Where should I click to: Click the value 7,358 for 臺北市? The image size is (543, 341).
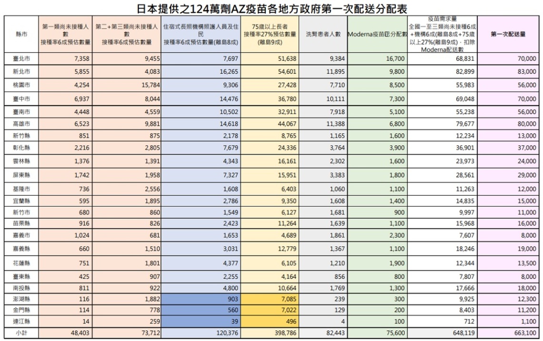pyautogui.click(x=82, y=59)
